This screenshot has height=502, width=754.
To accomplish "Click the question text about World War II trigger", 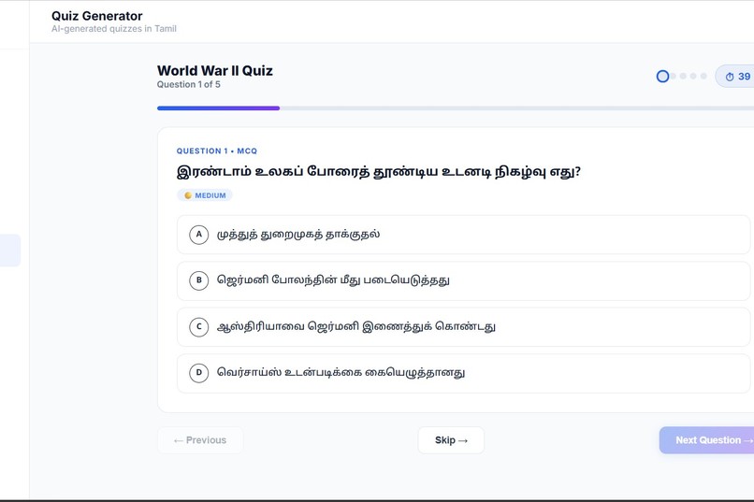I will pyautogui.click(x=379, y=171).
